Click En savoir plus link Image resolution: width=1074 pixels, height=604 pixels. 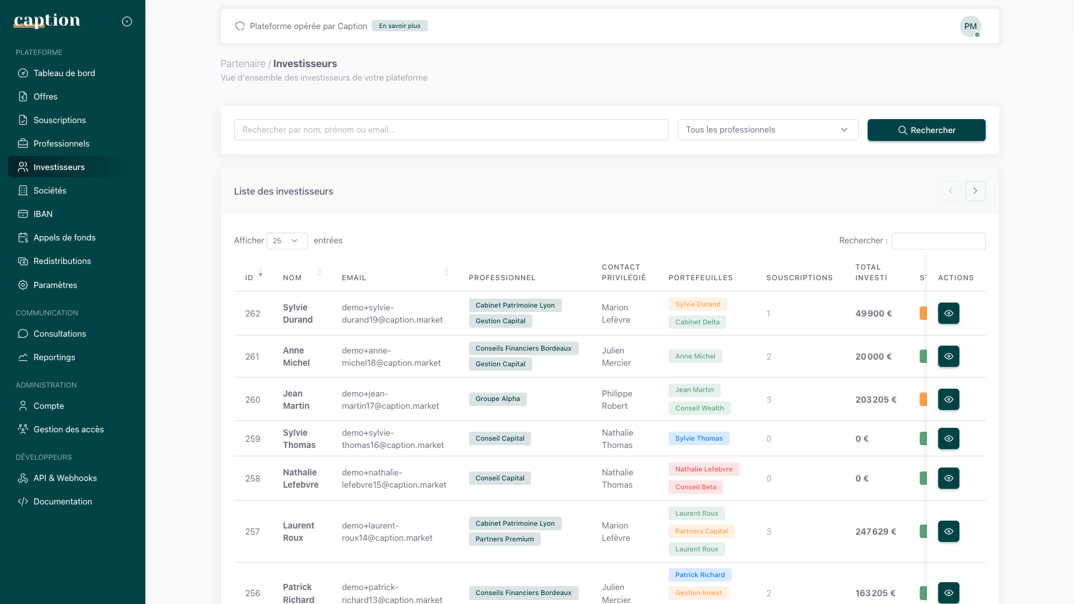pos(399,26)
